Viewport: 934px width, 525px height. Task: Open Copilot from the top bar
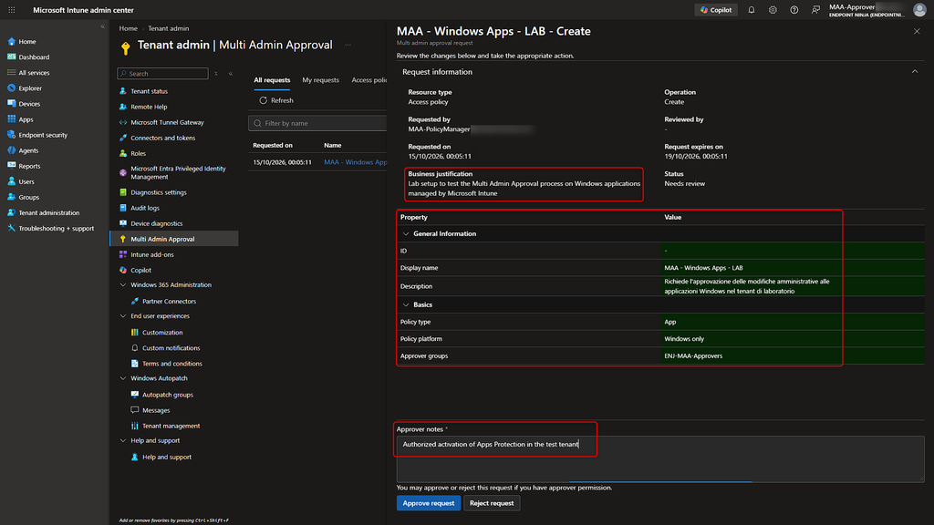coord(716,10)
